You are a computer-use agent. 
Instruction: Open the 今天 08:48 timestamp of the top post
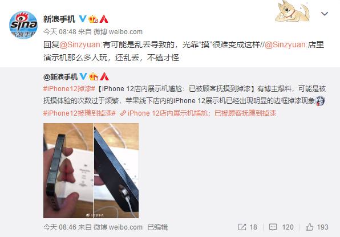tap(60, 32)
